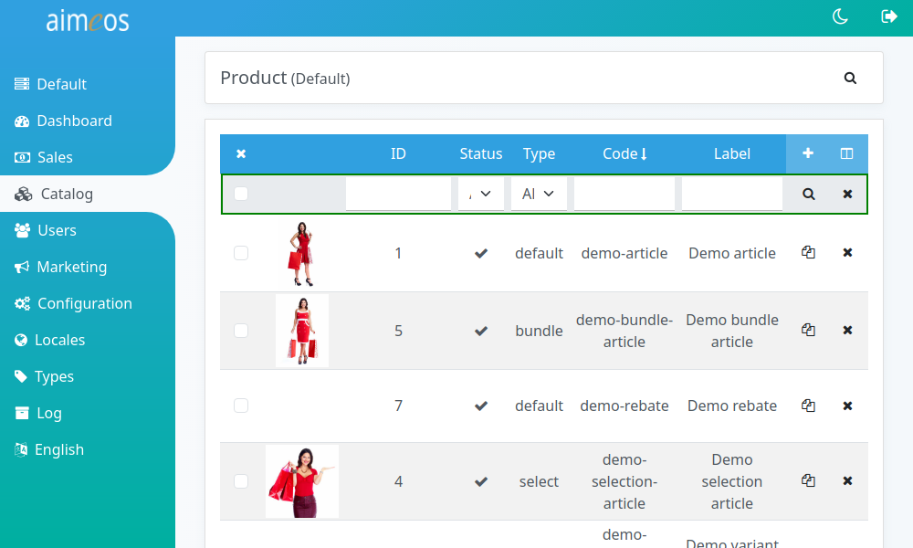Go to Dashboard in sidebar

(x=63, y=121)
